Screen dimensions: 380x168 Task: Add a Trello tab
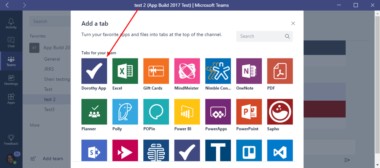click(249, 151)
